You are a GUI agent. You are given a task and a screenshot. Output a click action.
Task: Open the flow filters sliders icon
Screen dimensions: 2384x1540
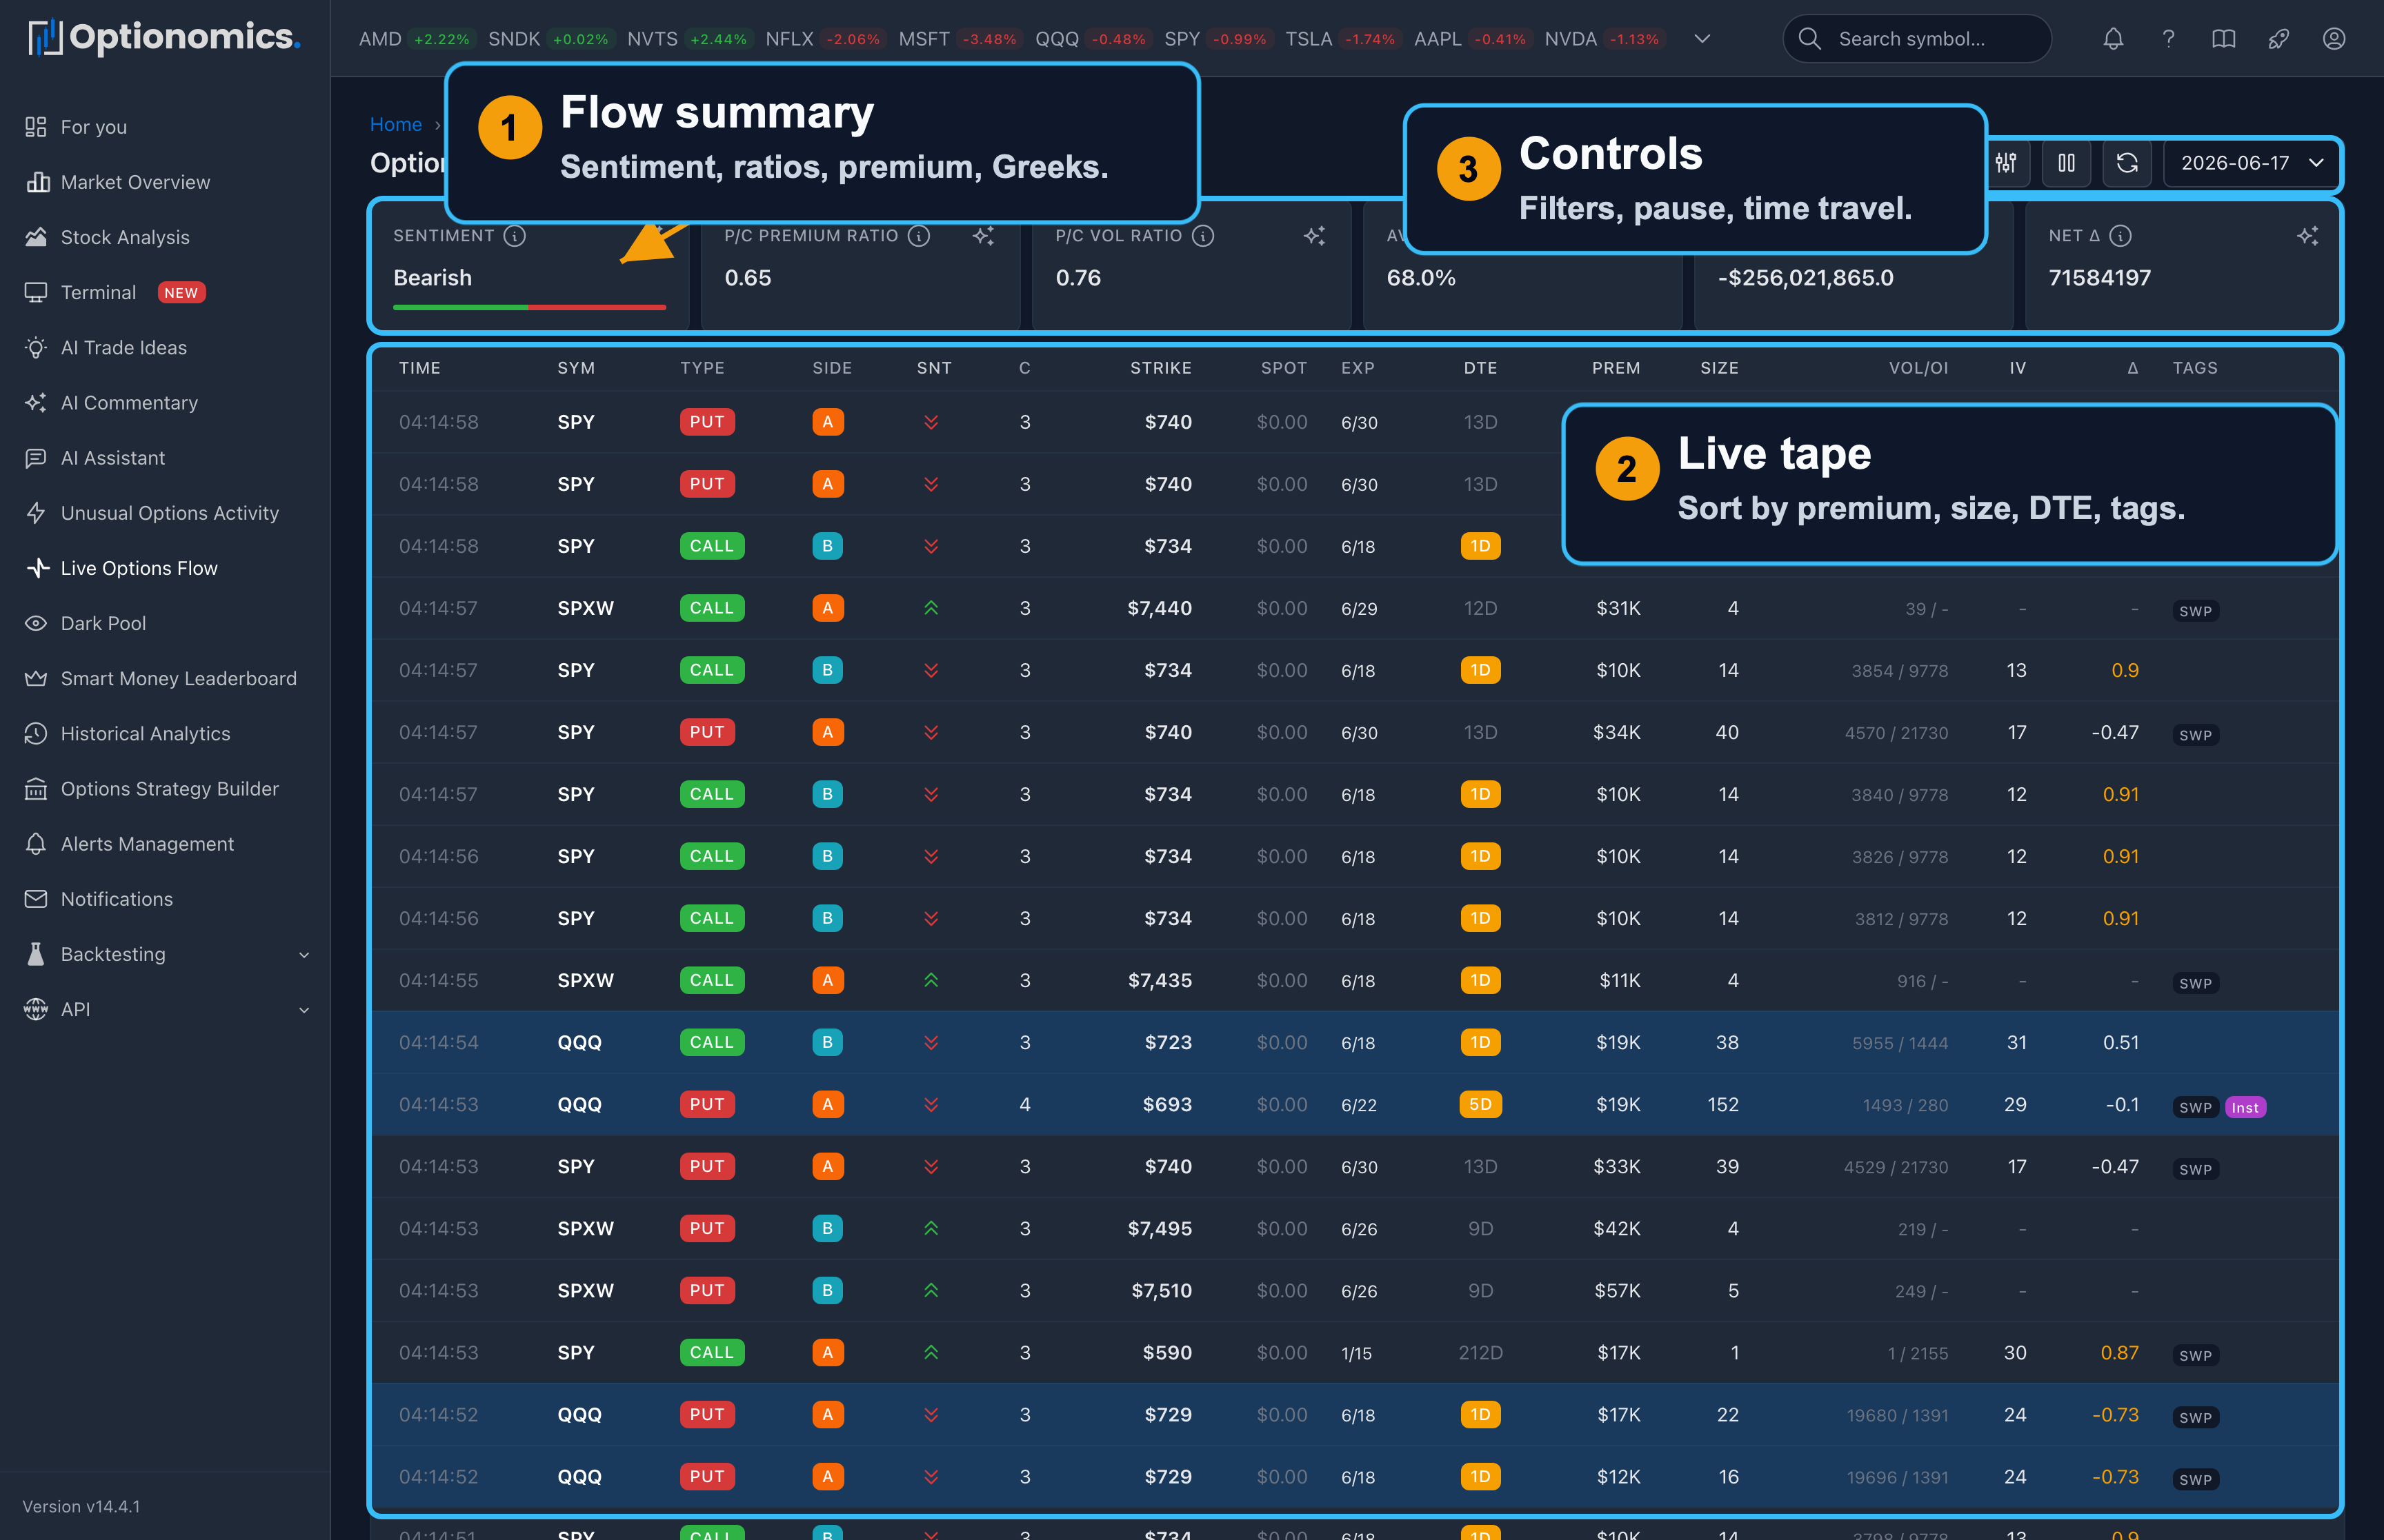tap(2006, 163)
